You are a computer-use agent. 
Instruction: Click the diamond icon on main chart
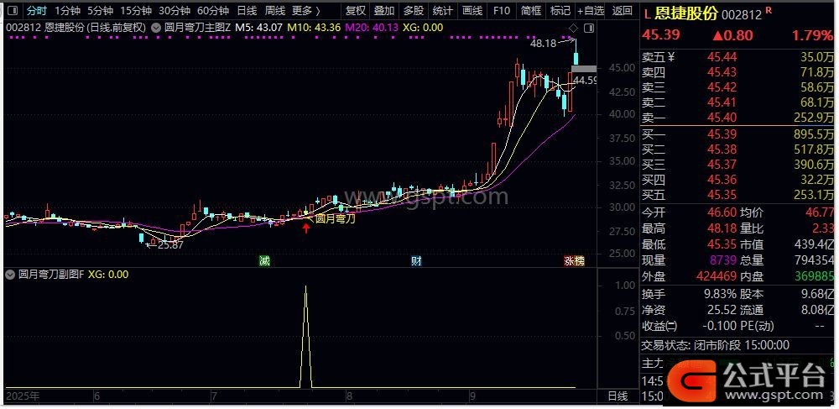click(x=574, y=28)
